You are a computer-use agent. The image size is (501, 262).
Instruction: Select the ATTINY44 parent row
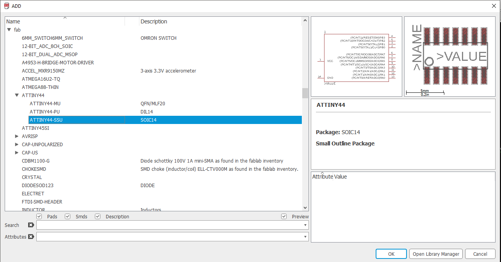pyautogui.click(x=33, y=95)
